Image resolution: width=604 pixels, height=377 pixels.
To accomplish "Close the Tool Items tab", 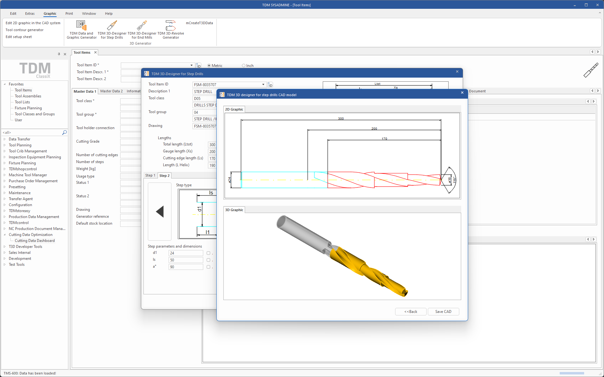I will (x=95, y=52).
